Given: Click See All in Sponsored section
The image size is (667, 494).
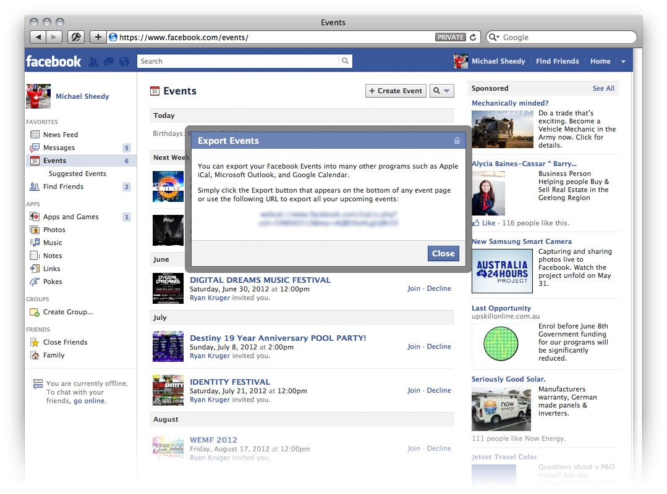Looking at the screenshot, I should pyautogui.click(x=603, y=88).
